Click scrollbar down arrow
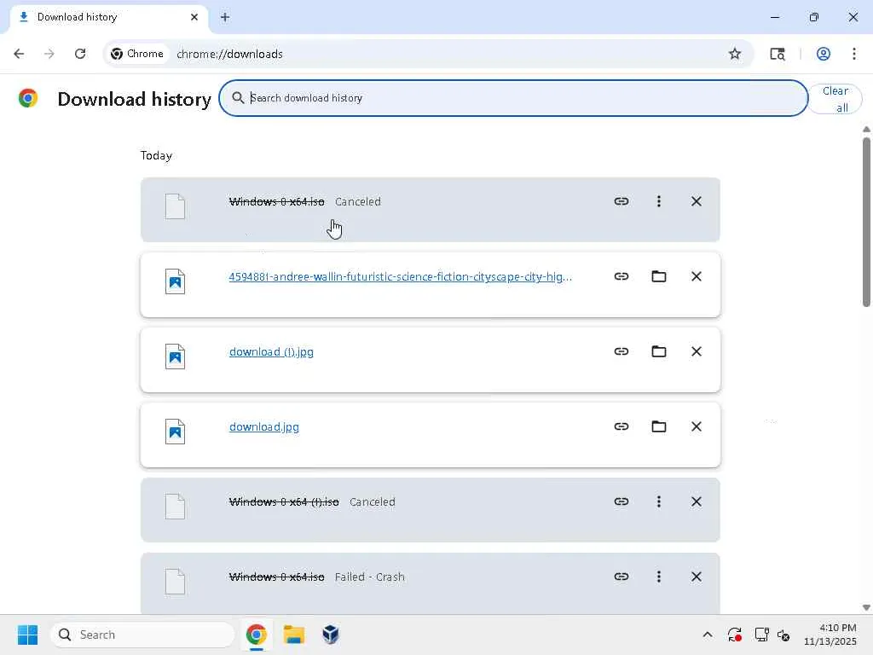Viewport: 873px width, 655px height. point(866,607)
